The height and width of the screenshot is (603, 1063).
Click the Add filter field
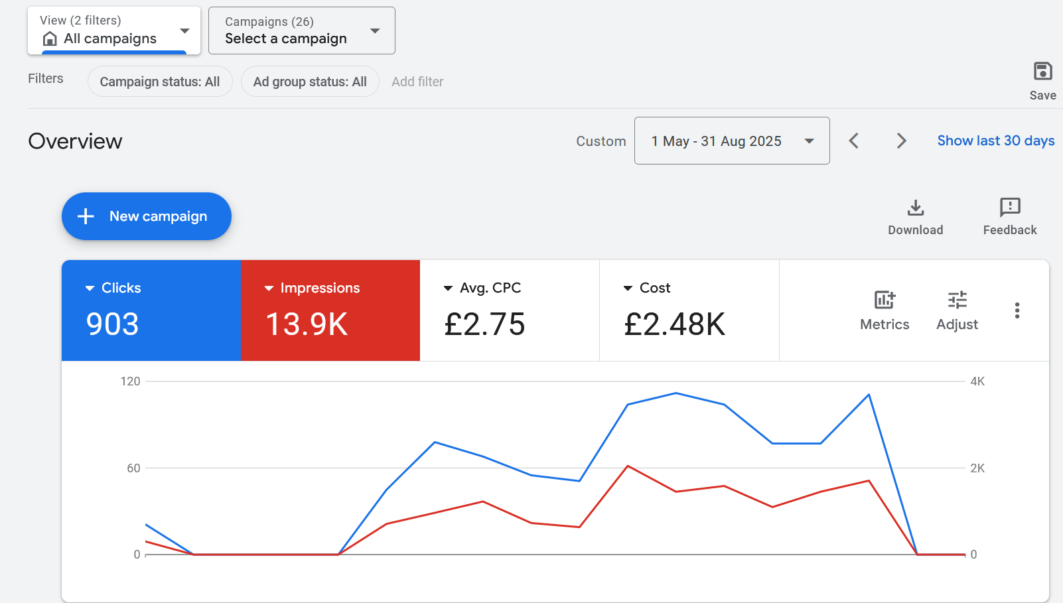click(x=417, y=82)
